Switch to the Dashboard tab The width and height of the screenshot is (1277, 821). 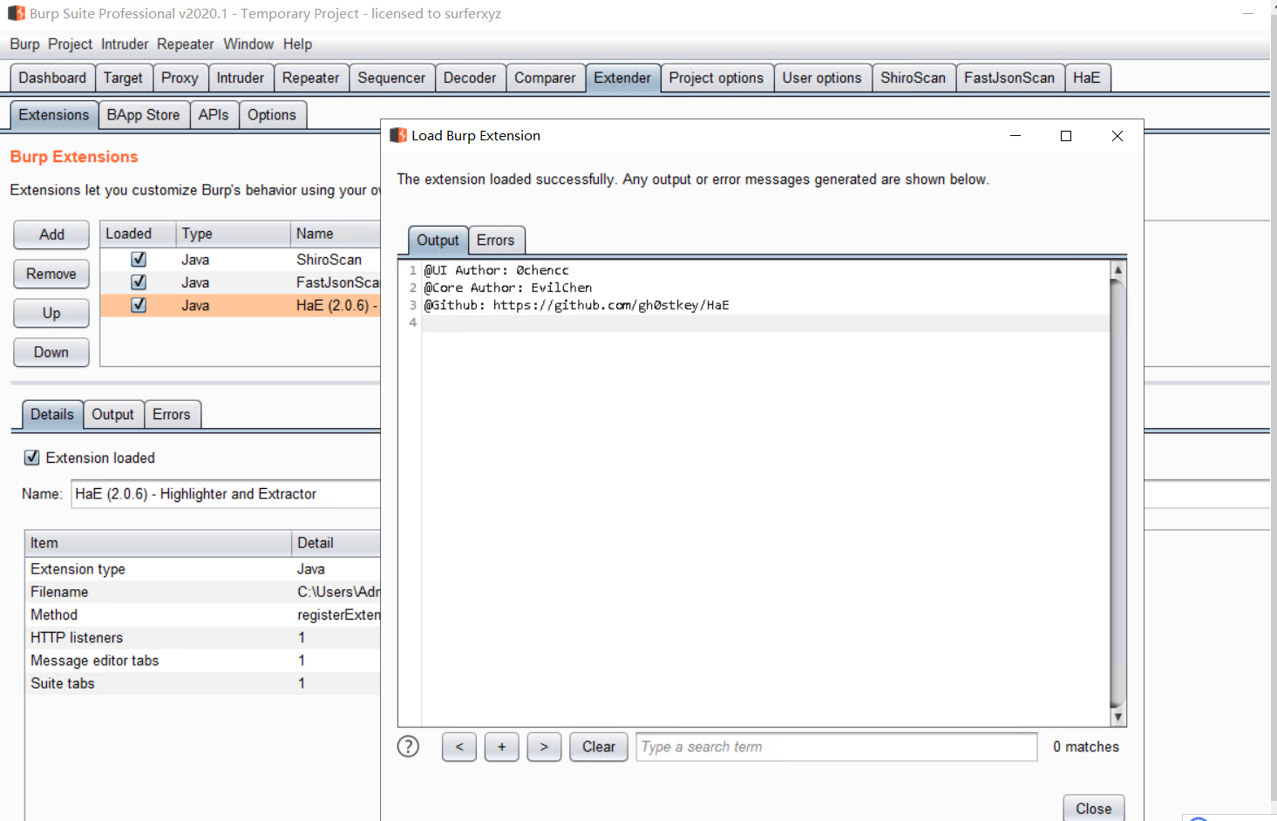coord(52,78)
